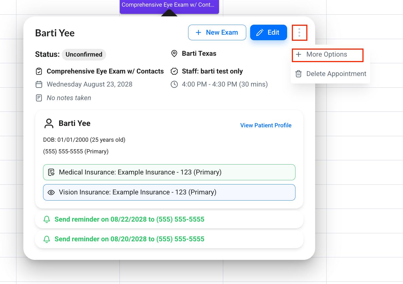Click the eye icon in Vision Insurance row
The height and width of the screenshot is (284, 403).
coord(51,192)
